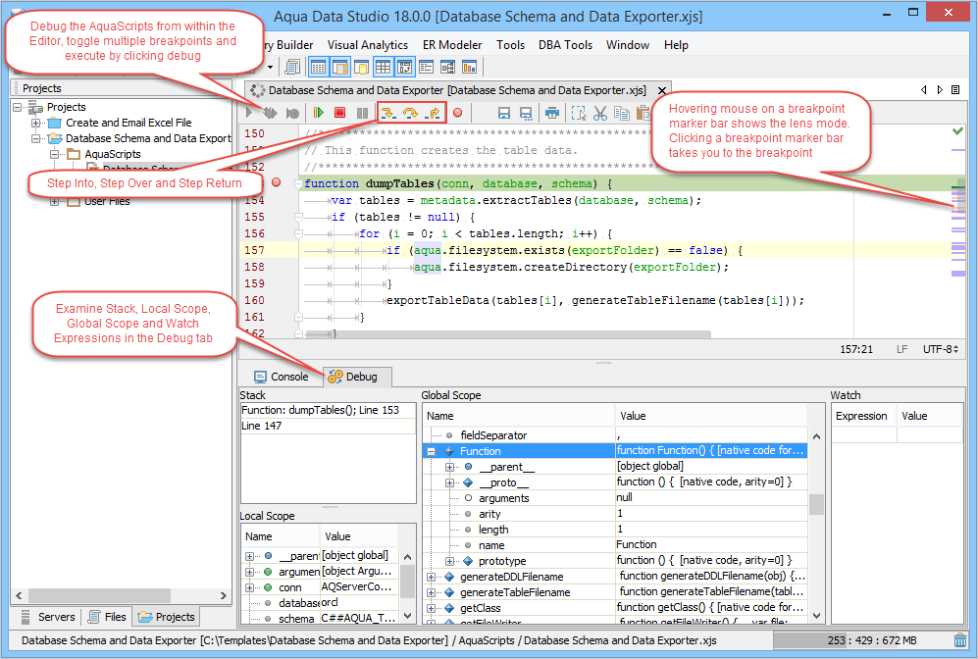The image size is (978, 659).
Task: Click the Expression column header in Watch
Action: point(863,416)
